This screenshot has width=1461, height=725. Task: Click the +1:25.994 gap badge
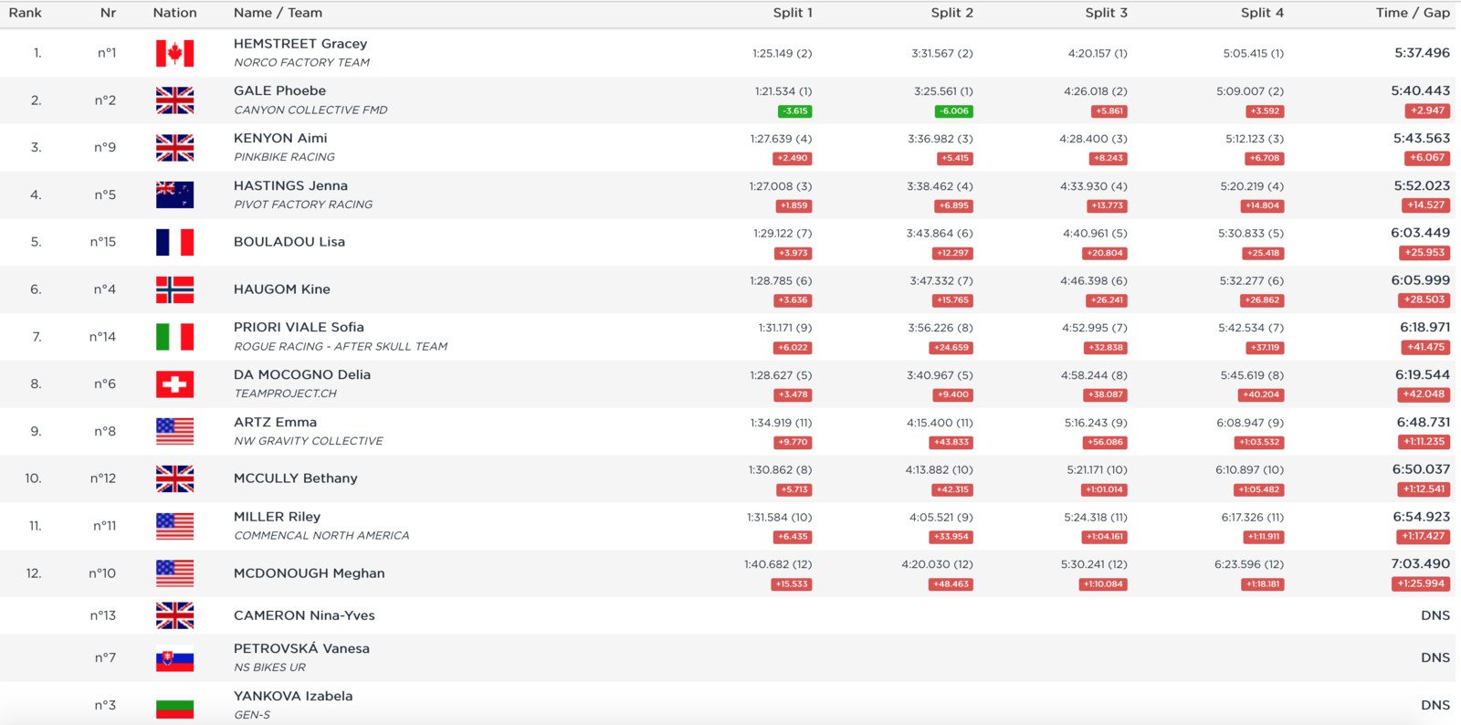[1422, 583]
